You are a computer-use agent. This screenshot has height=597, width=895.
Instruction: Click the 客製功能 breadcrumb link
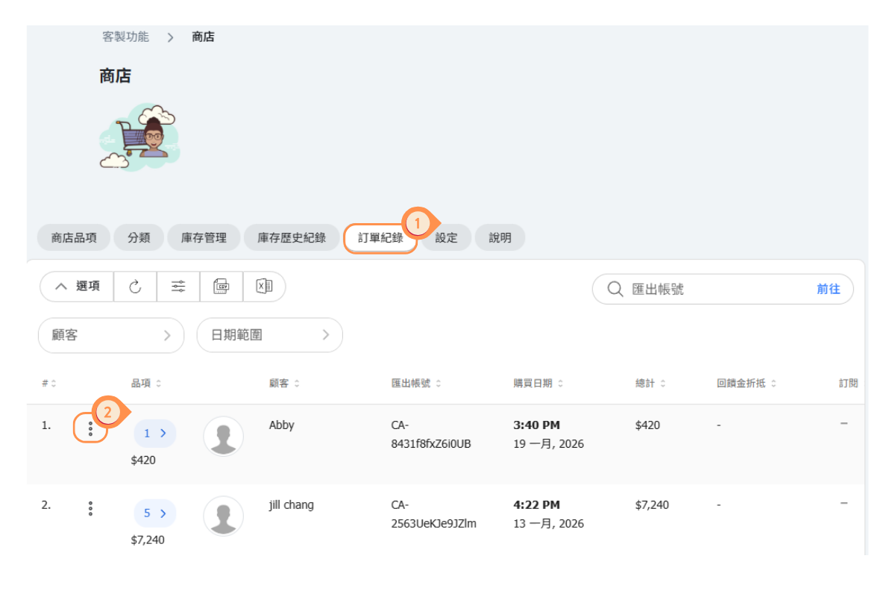(x=125, y=37)
